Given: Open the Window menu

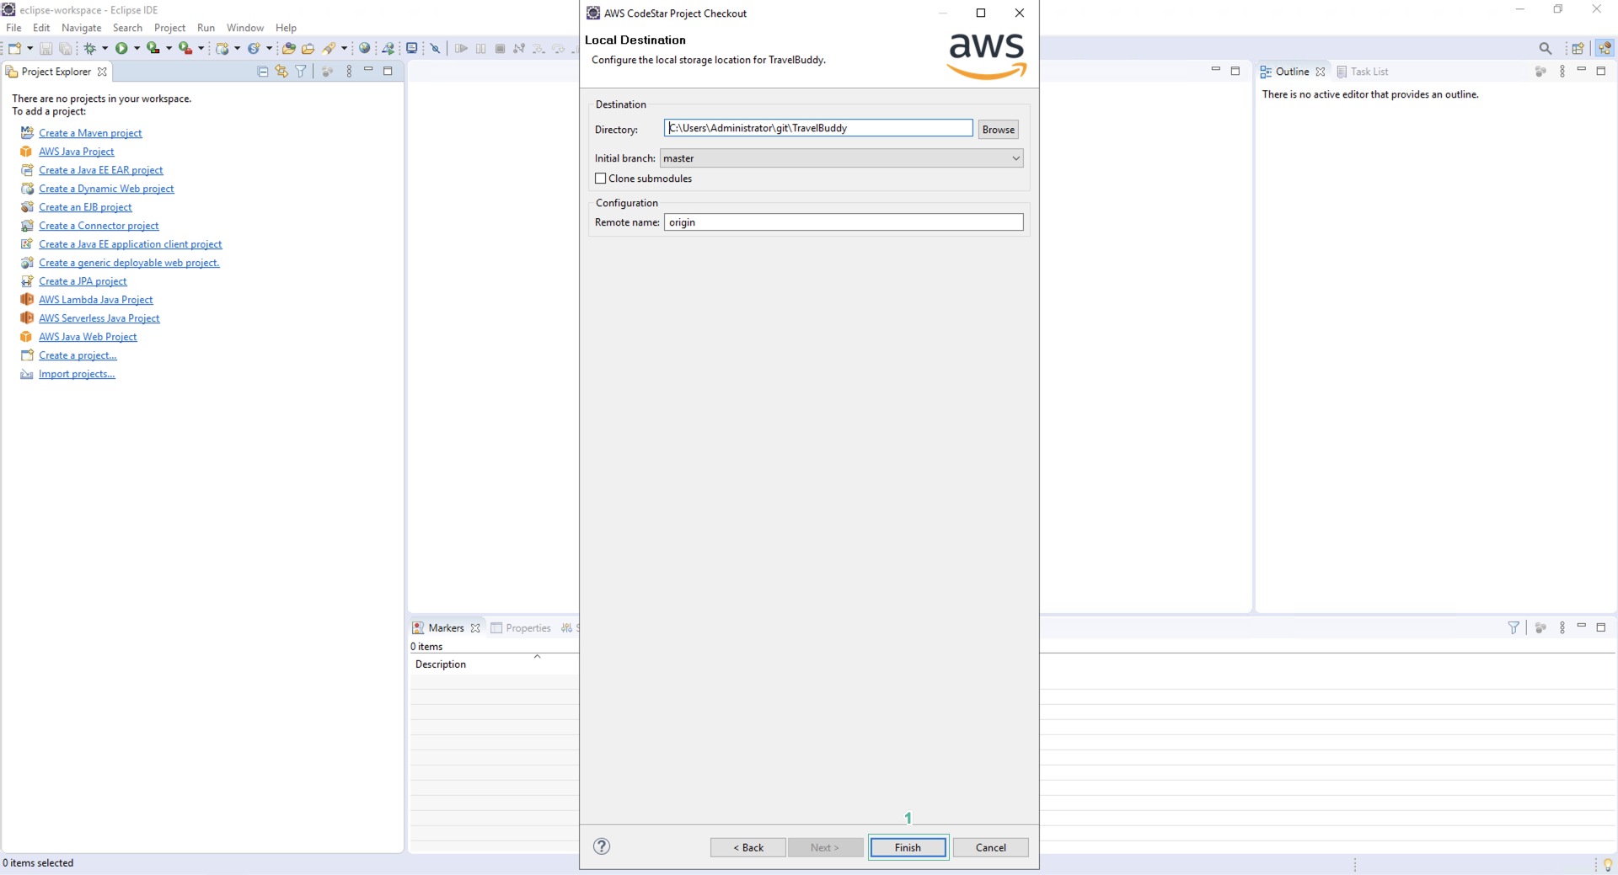Looking at the screenshot, I should pos(244,28).
